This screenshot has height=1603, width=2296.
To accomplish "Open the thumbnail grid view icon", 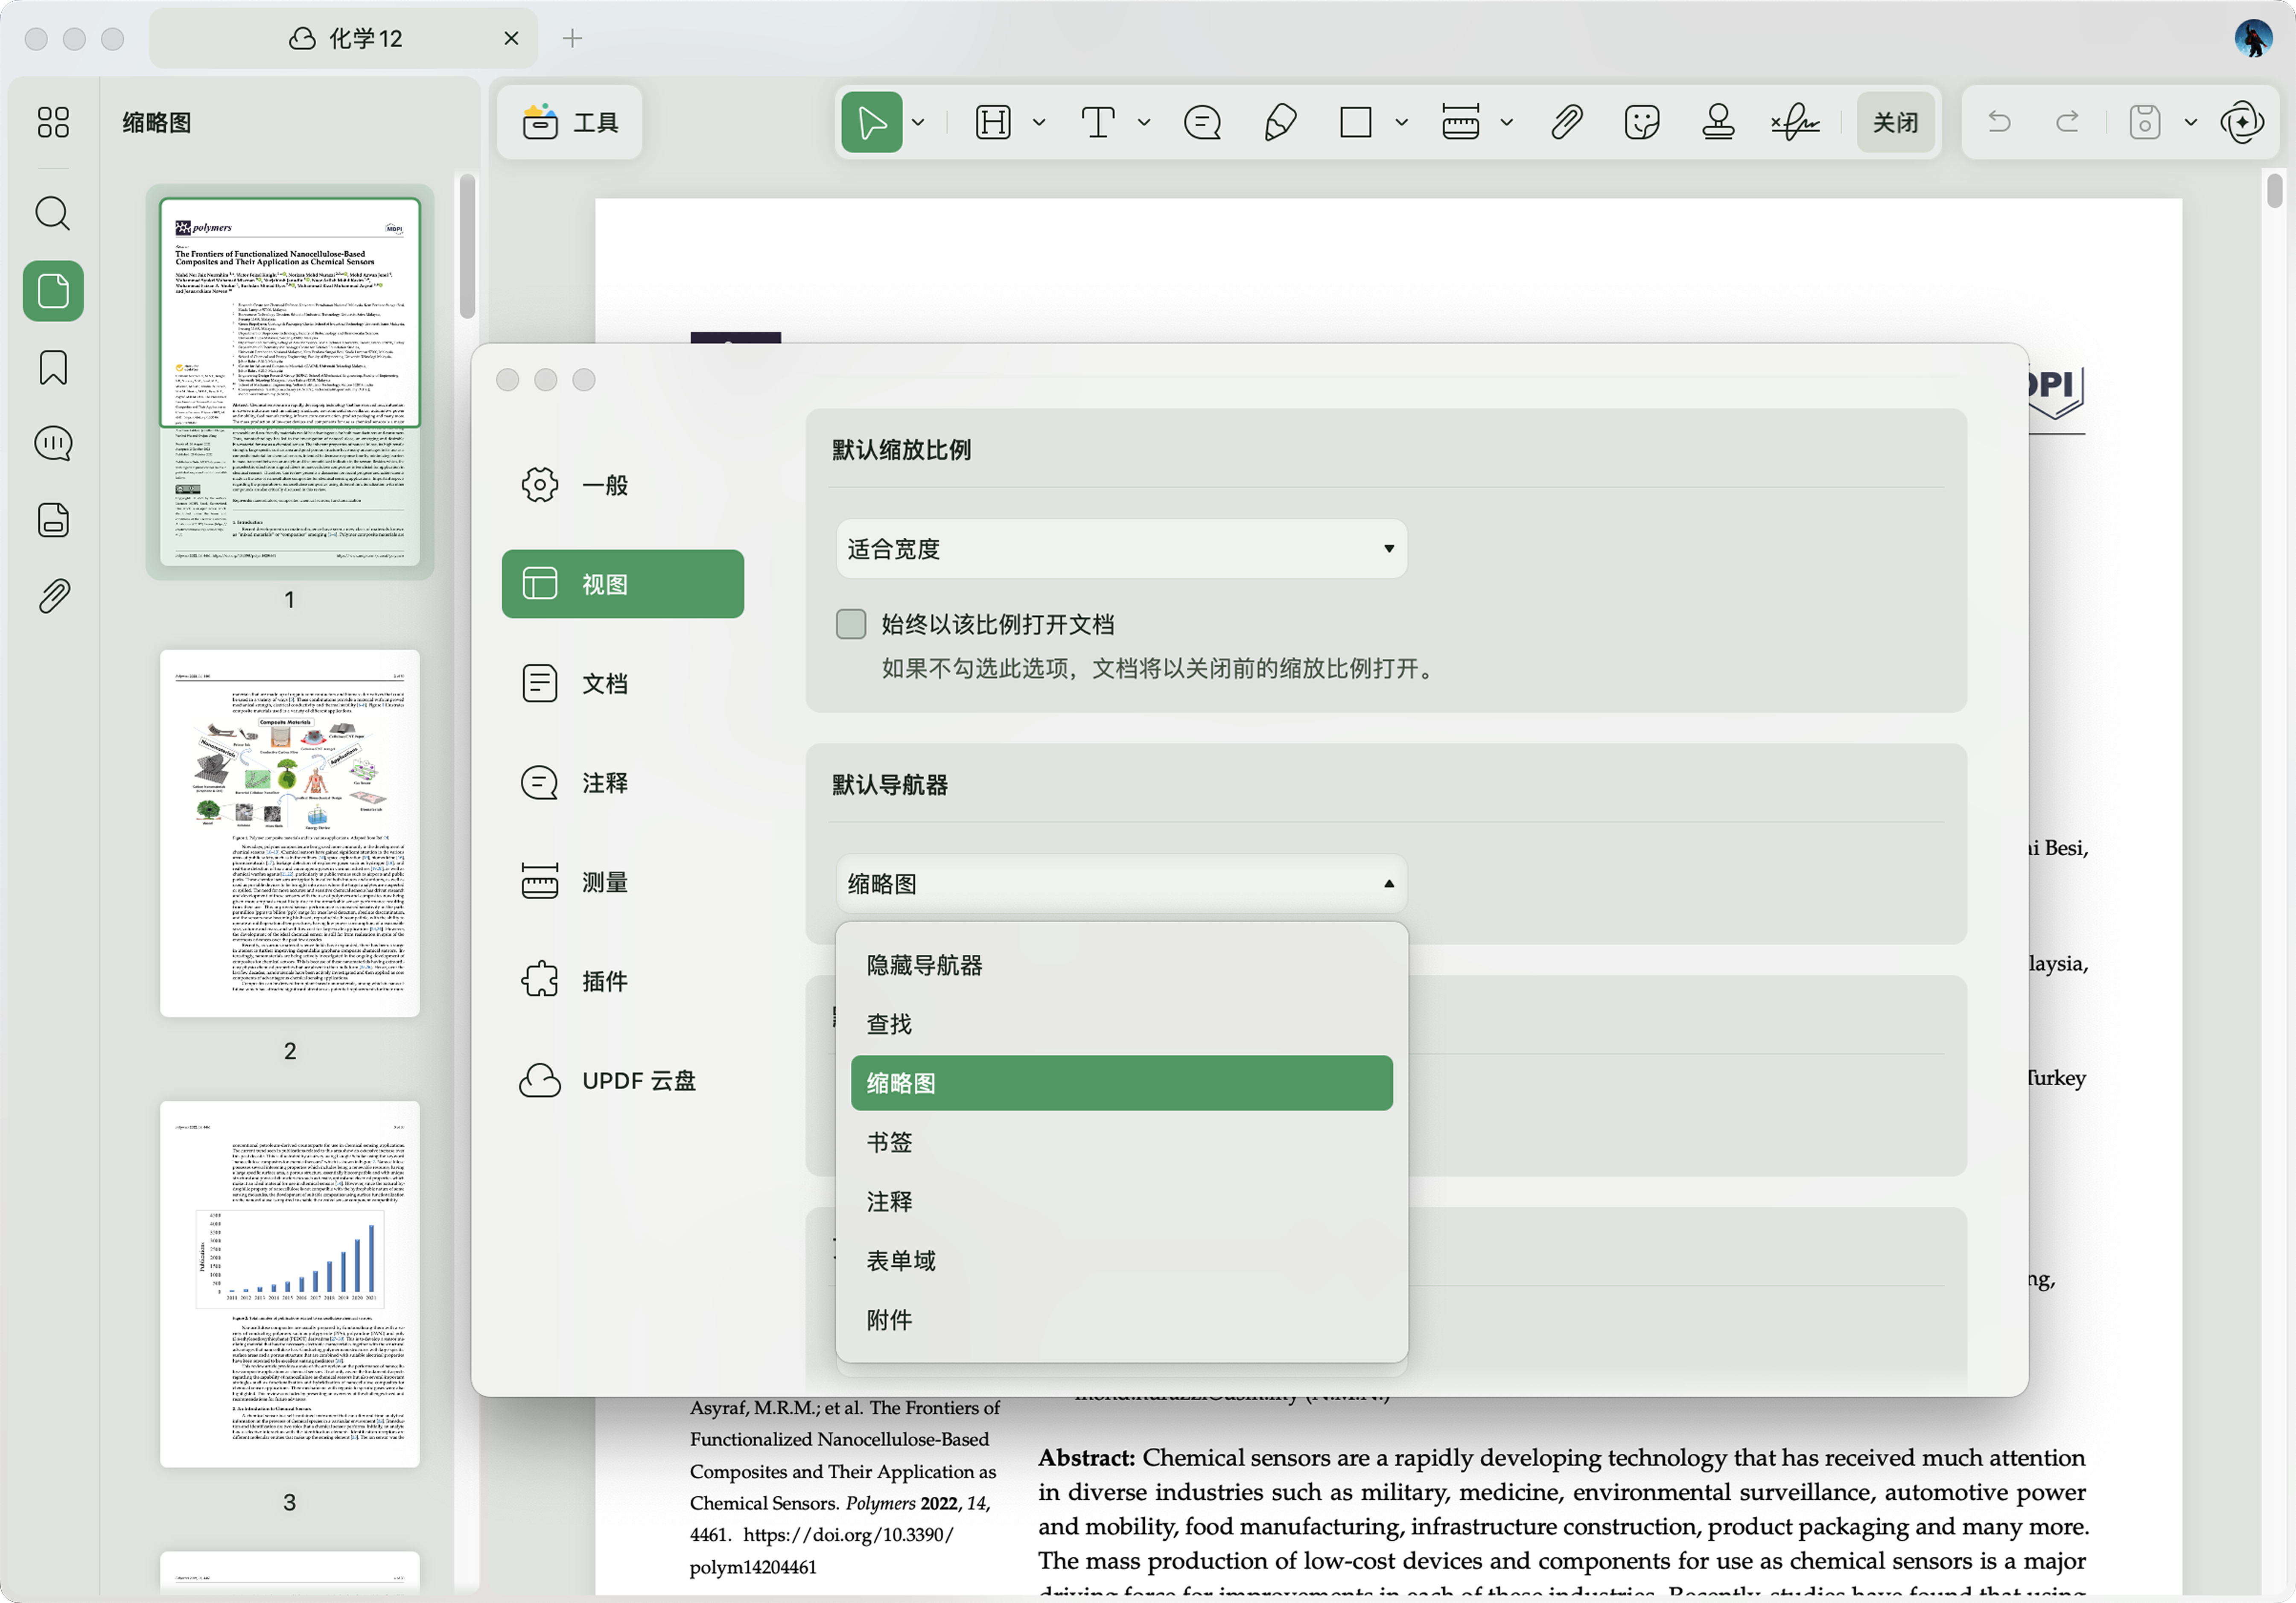I will point(53,122).
